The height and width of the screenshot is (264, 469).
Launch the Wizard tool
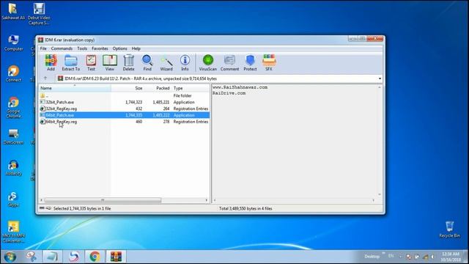pyautogui.click(x=166, y=63)
